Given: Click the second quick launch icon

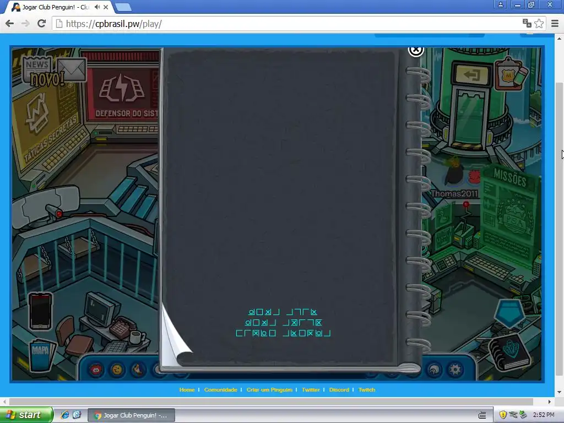Looking at the screenshot, I should click(77, 415).
